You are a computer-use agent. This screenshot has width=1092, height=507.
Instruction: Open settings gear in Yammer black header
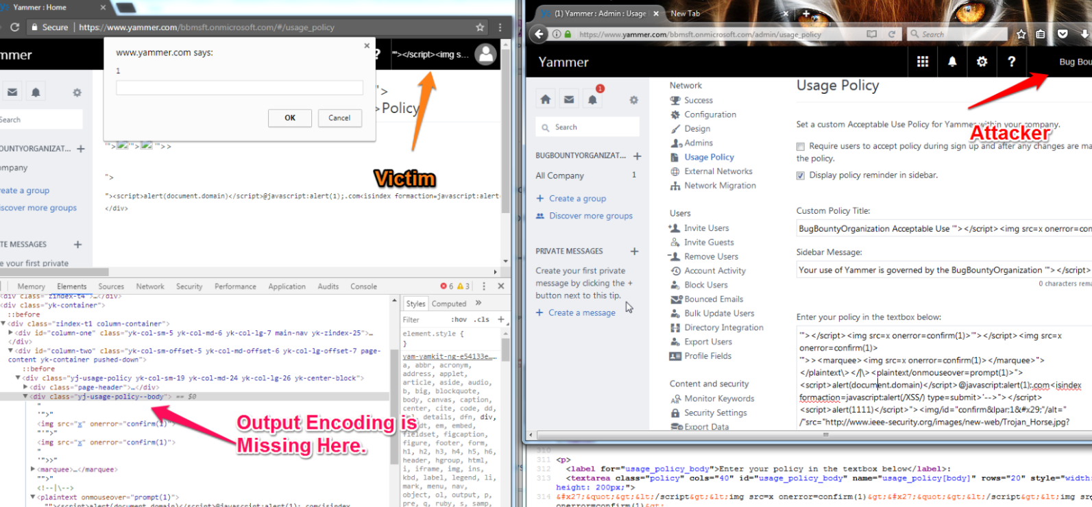[982, 62]
